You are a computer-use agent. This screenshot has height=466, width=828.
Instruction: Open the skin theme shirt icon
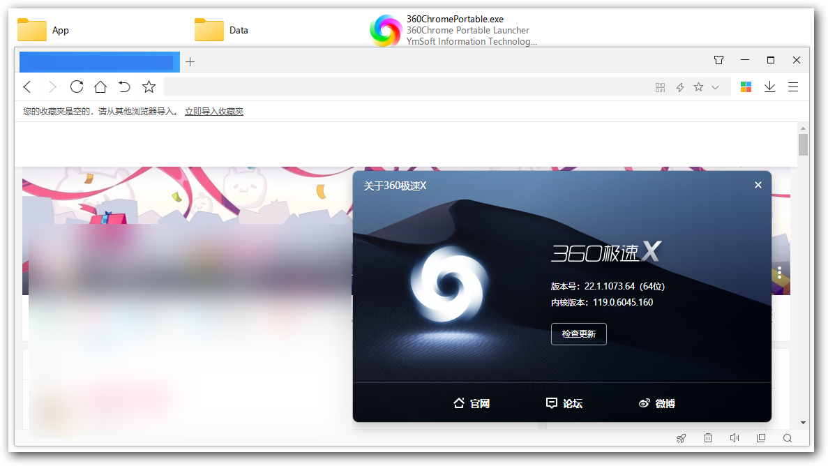point(718,61)
